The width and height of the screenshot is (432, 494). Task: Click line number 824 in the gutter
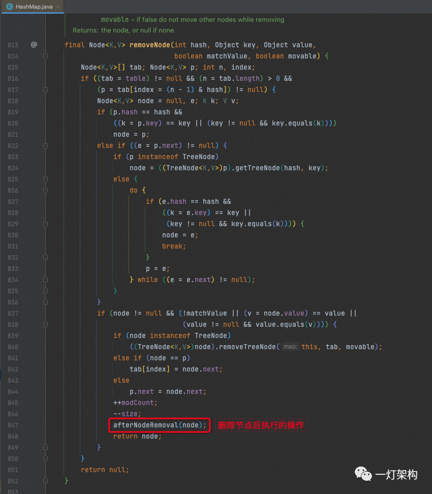pos(13,168)
